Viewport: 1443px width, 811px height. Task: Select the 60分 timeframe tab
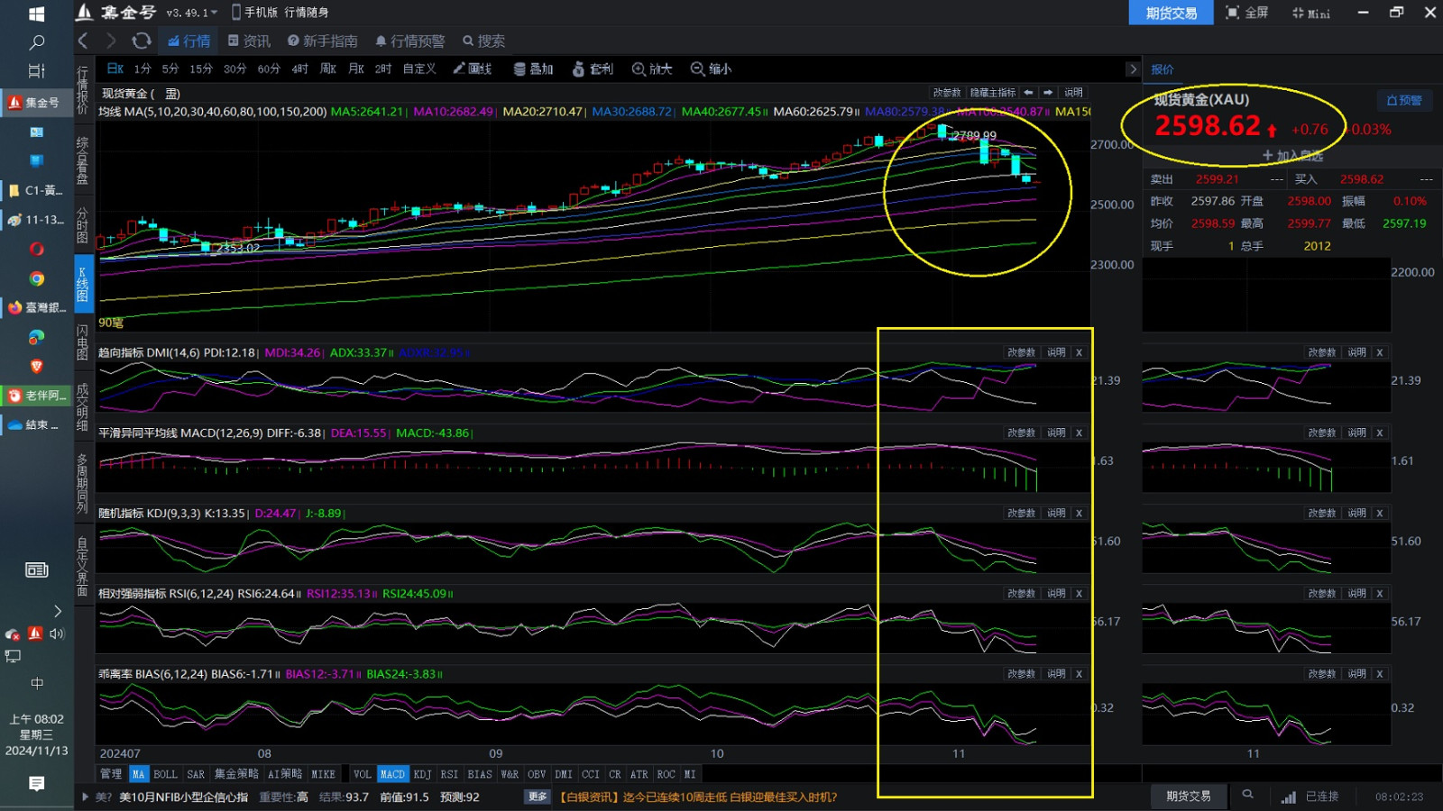point(269,68)
